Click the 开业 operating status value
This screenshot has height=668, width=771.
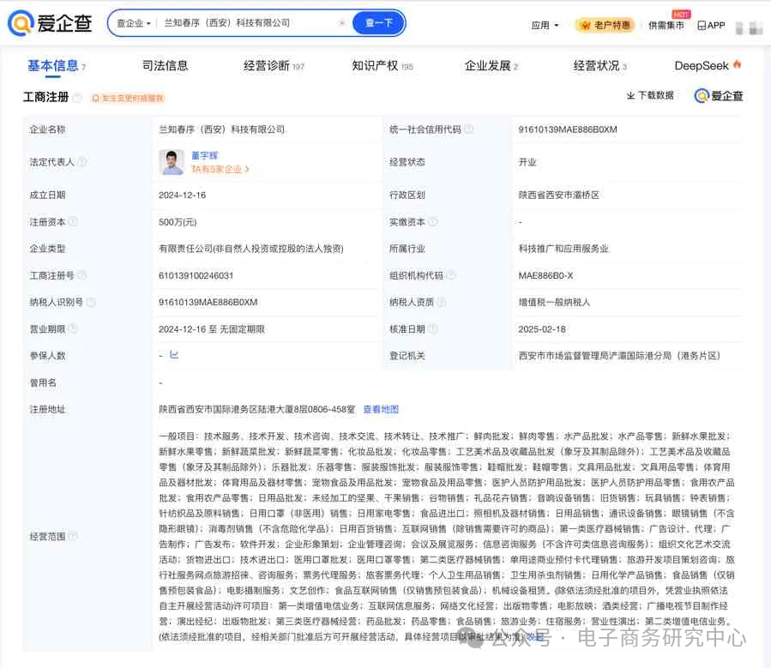click(527, 162)
